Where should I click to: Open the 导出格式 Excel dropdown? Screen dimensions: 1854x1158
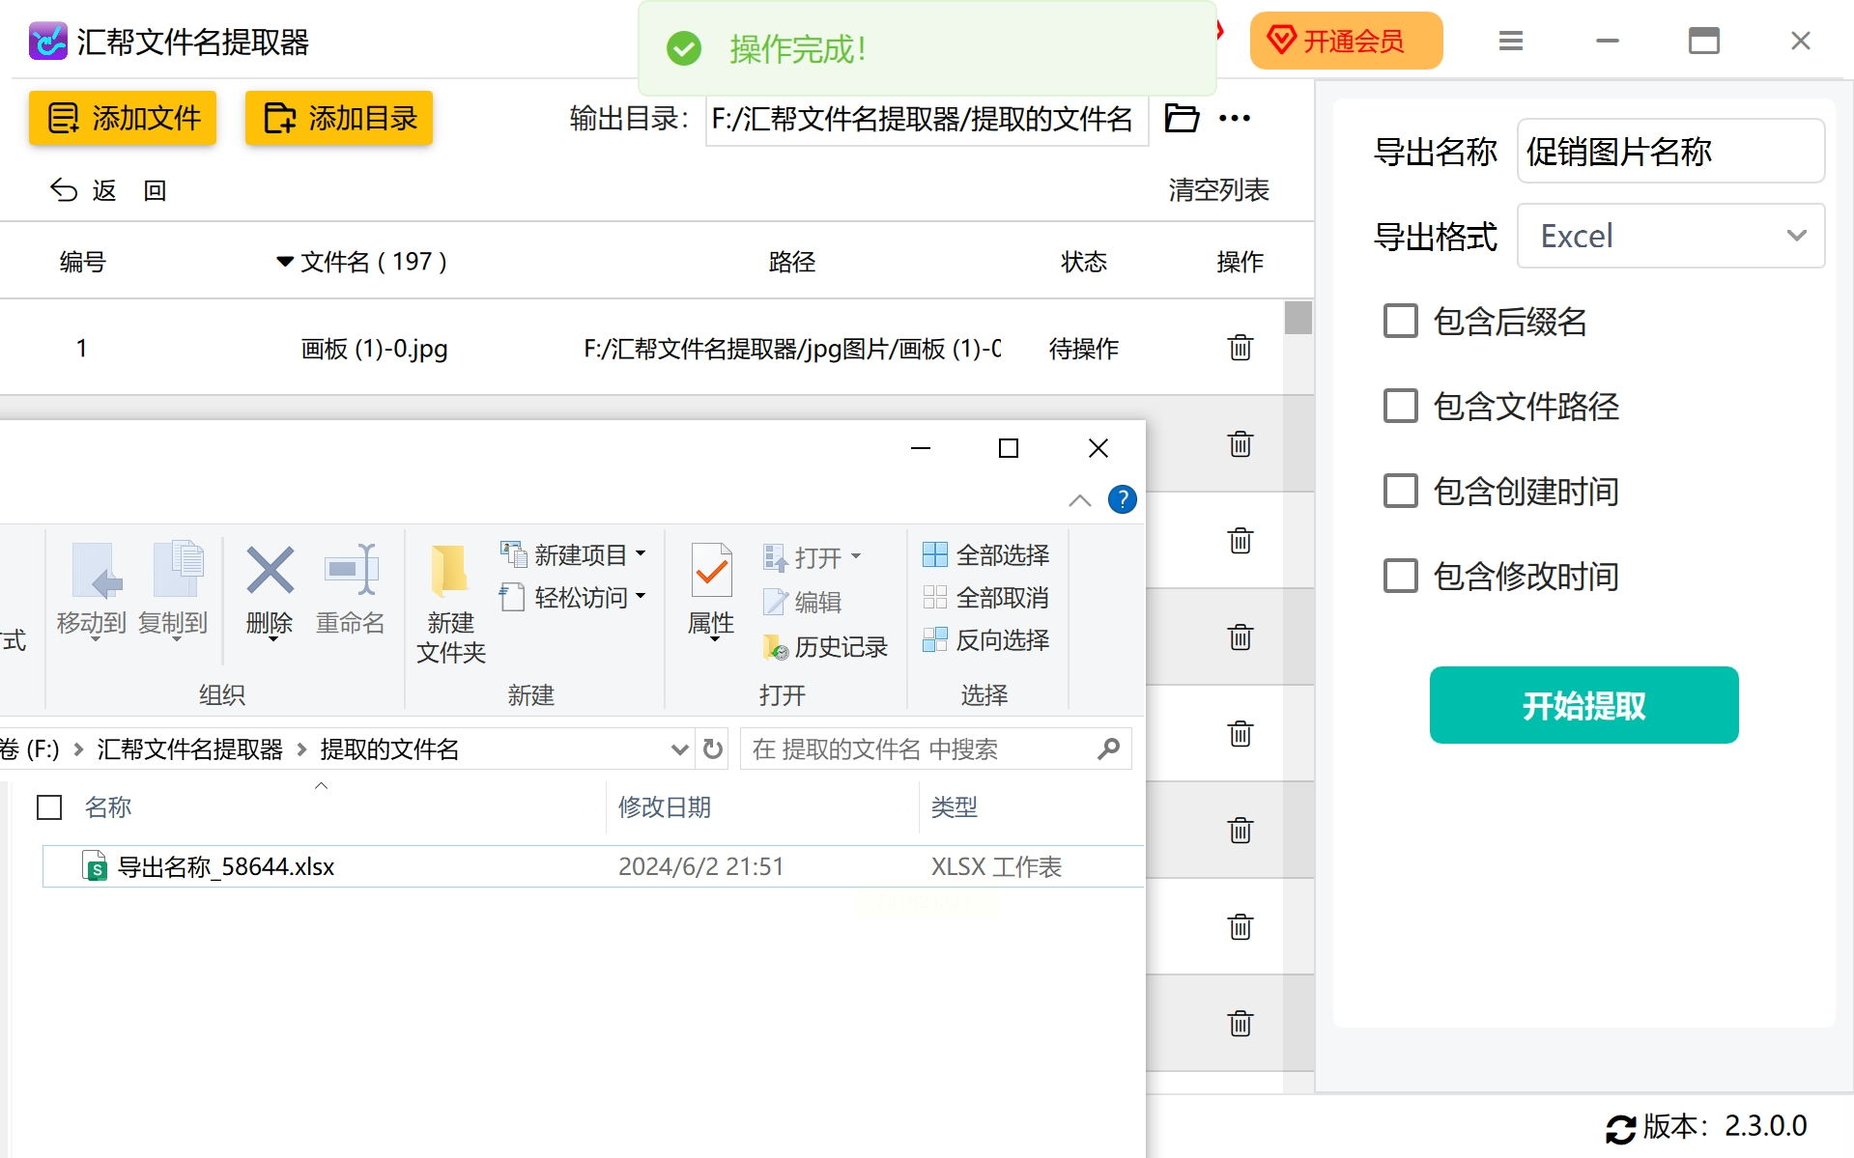tap(1670, 236)
